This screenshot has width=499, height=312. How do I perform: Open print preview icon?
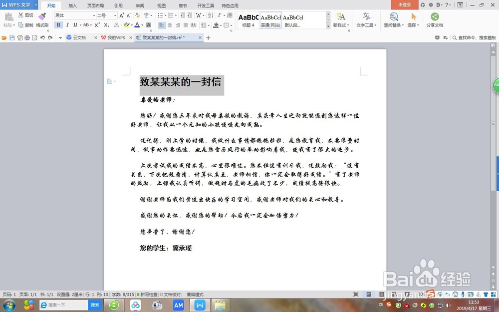[35, 37]
